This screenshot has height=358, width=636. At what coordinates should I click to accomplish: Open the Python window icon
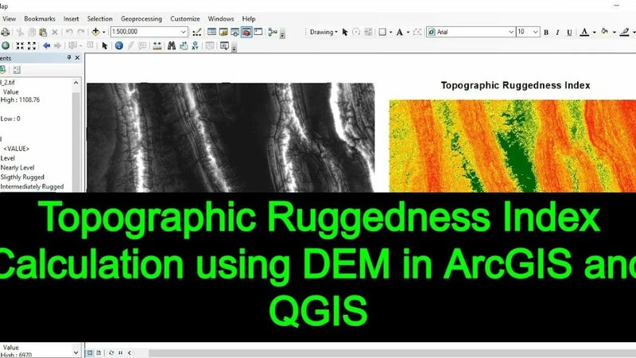click(x=258, y=32)
